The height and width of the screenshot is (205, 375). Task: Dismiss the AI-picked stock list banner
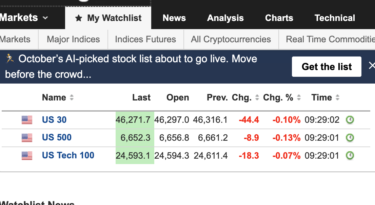372,66
